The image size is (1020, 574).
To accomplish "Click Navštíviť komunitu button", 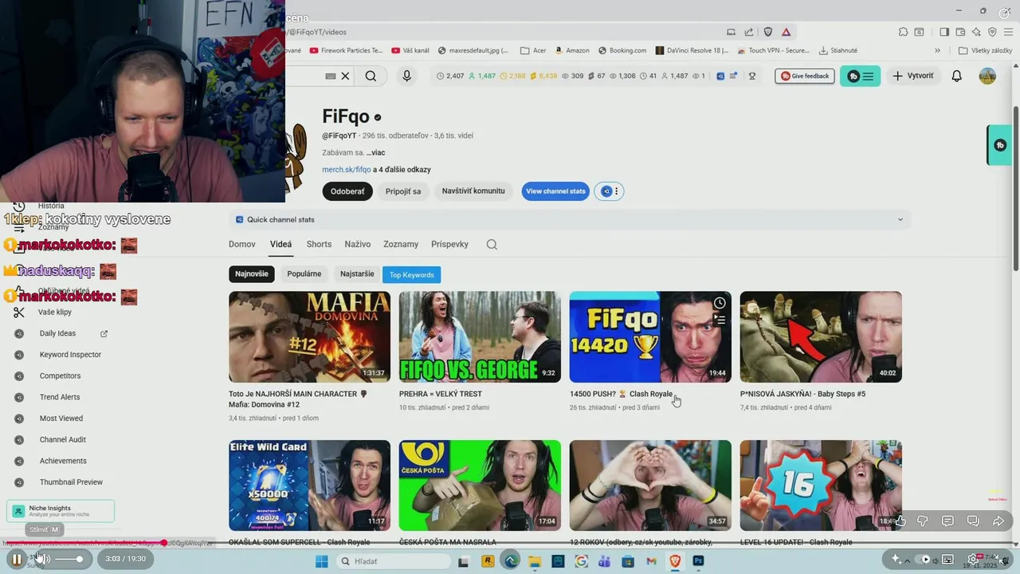I will (x=473, y=191).
